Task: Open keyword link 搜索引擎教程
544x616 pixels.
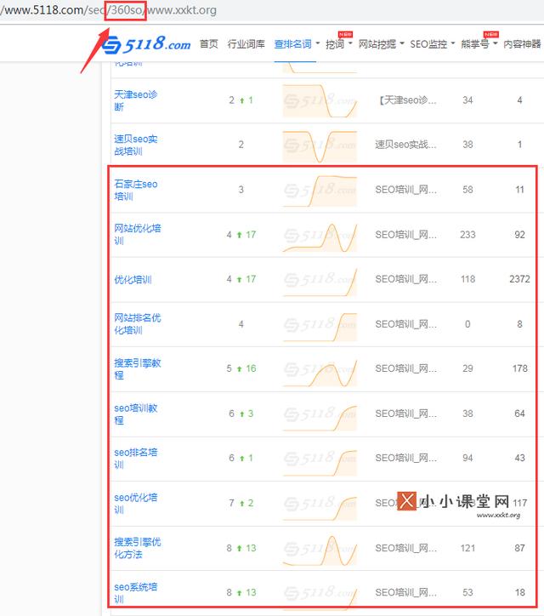Action: point(138,369)
